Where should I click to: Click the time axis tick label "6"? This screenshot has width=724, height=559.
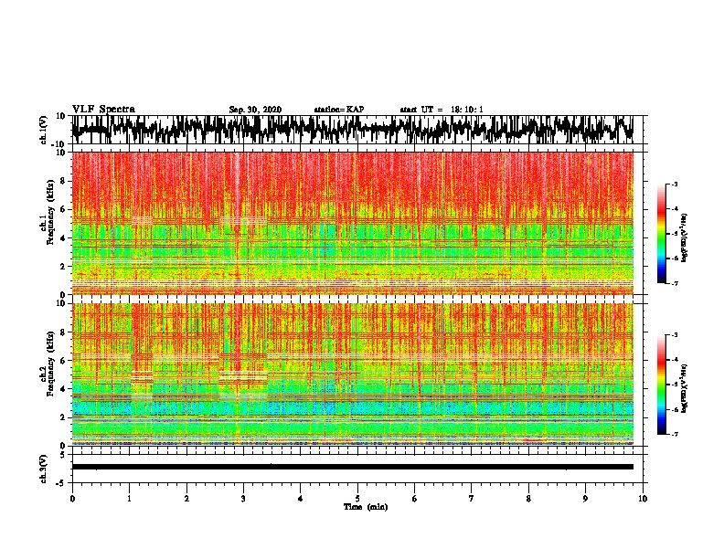pyautogui.click(x=414, y=499)
